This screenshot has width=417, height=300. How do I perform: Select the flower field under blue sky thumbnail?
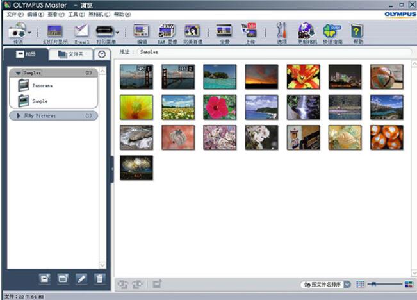tap(178, 107)
